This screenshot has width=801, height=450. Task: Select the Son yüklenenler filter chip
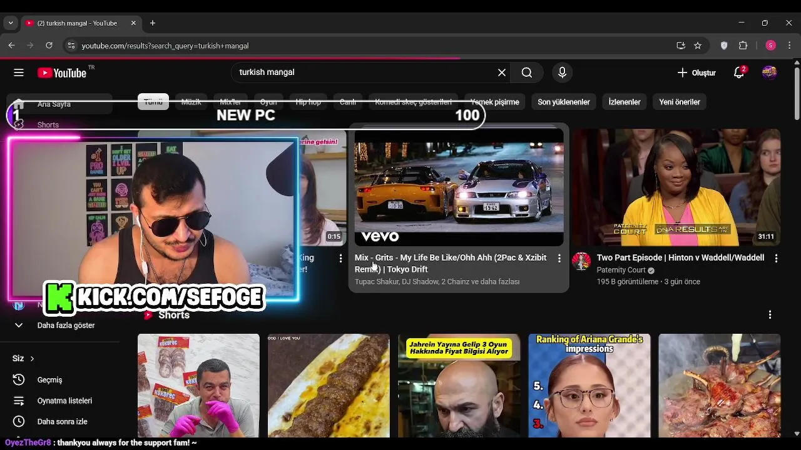564,102
